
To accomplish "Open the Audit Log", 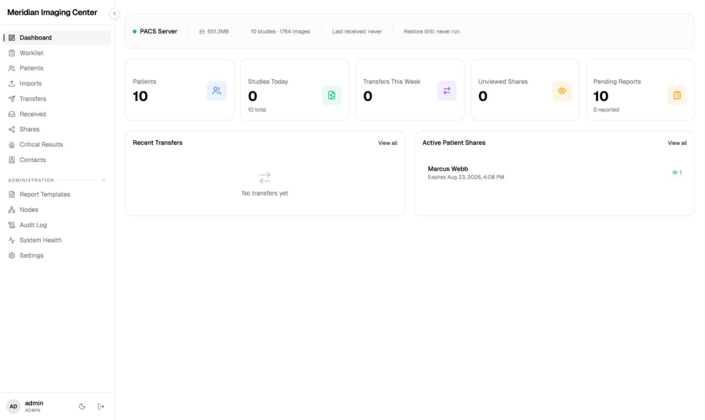I will (x=57, y=225).
